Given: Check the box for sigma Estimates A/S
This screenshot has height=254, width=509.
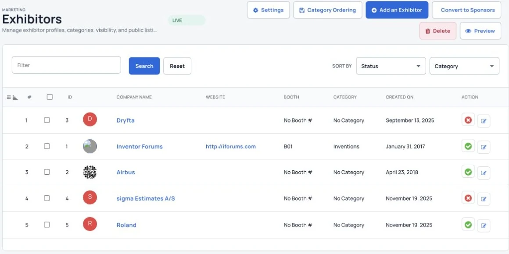Looking at the screenshot, I should click(47, 198).
